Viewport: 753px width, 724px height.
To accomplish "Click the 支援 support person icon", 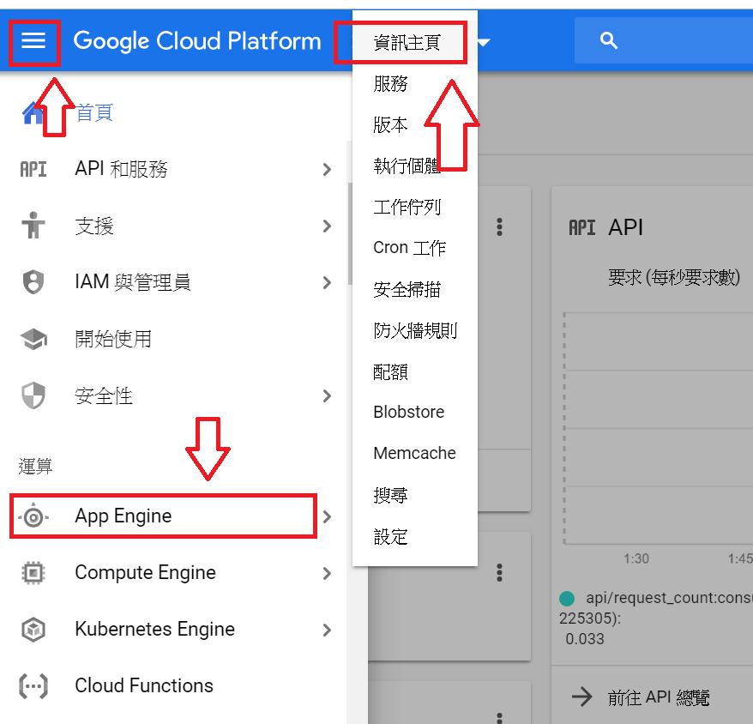I will coord(33,226).
